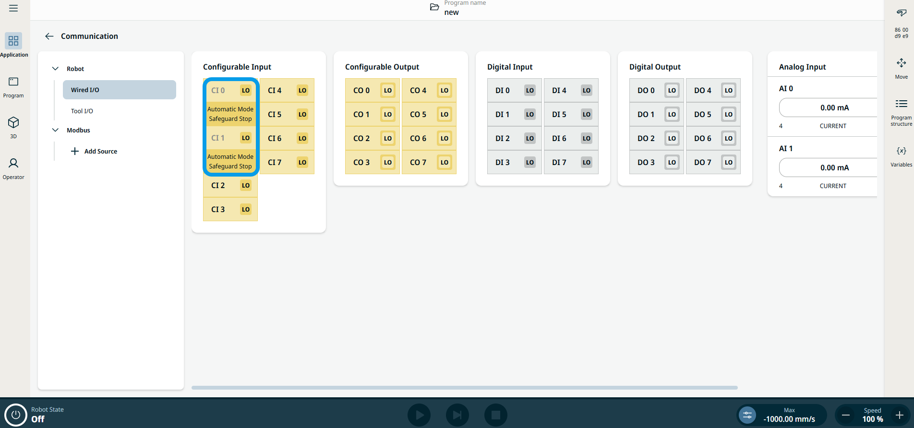The width and height of the screenshot is (914, 428).
Task: Click the horizontal scrollbar under the I/O panels
Action: (x=464, y=387)
